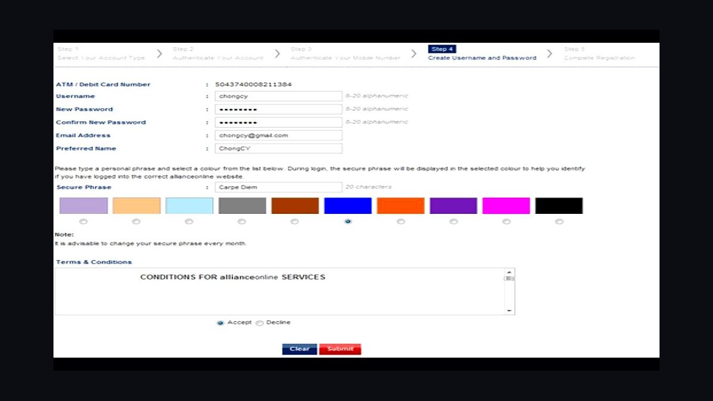Select the gray colour radio button
713x401 pixels.
click(242, 222)
